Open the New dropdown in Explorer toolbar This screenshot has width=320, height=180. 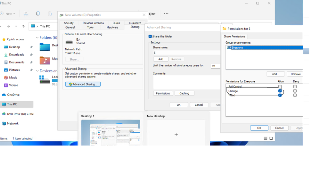point(8,14)
